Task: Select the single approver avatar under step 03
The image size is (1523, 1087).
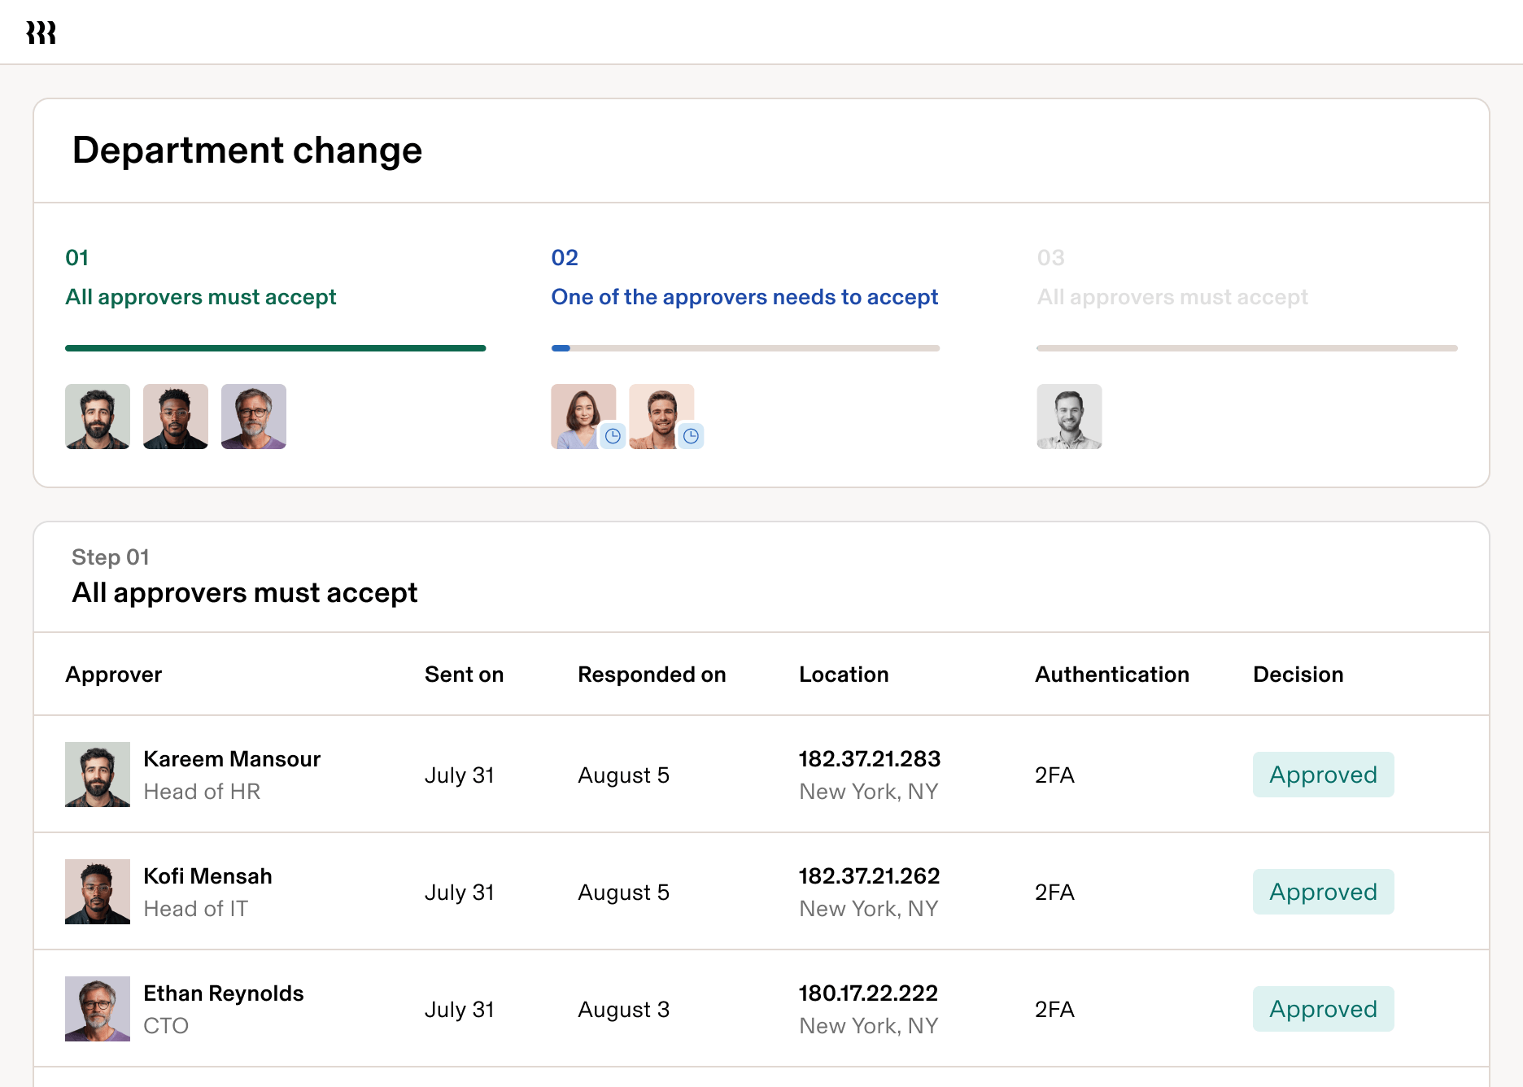Action: [x=1068, y=417]
